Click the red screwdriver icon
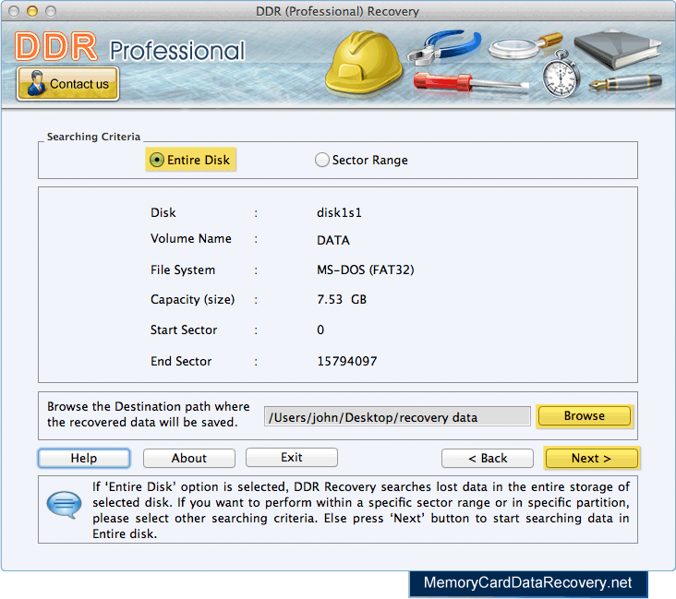This screenshot has width=676, height=599. [x=470, y=83]
